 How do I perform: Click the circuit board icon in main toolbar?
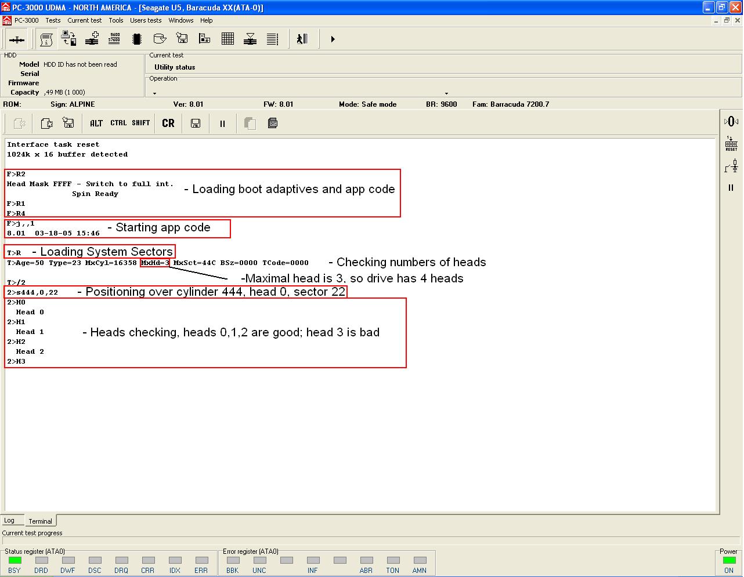(x=205, y=39)
